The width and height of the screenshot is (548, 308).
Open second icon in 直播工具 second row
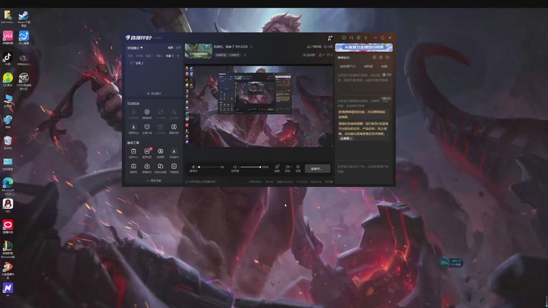147,168
